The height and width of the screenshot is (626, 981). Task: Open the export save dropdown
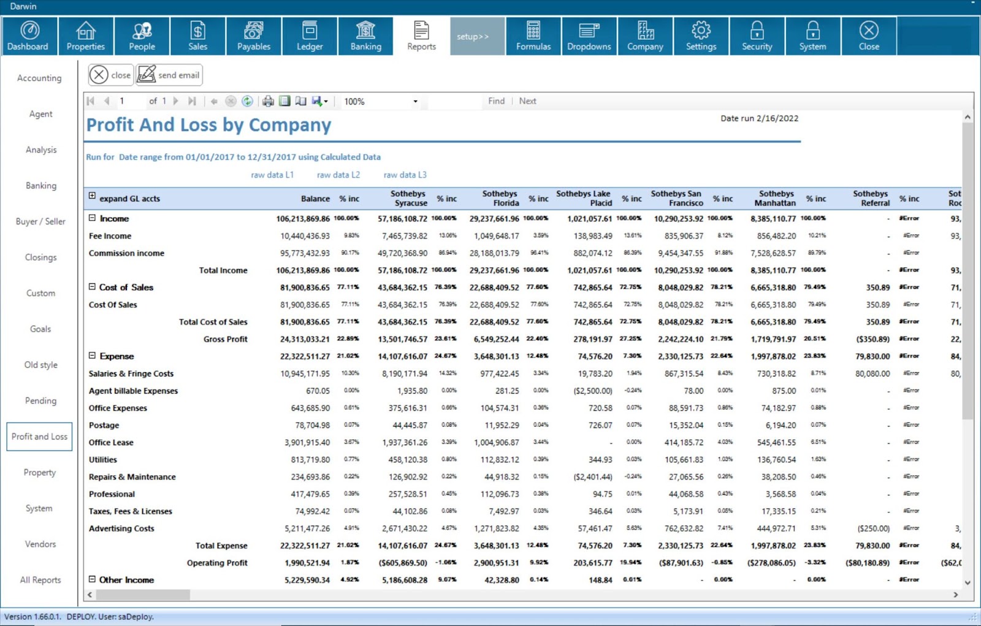point(319,101)
